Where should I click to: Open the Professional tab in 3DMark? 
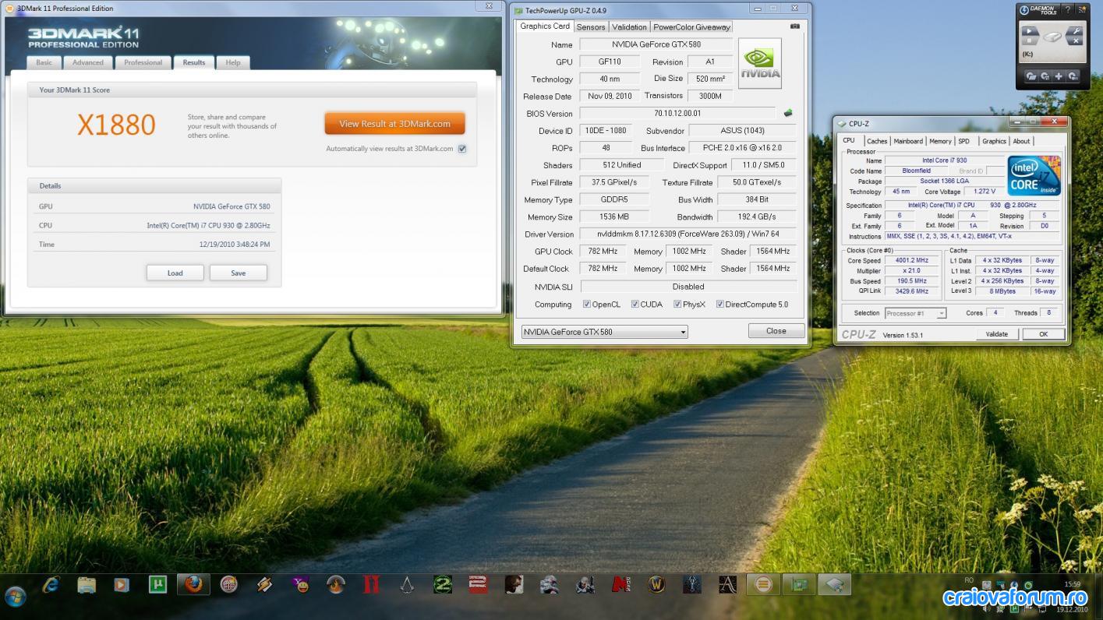point(143,62)
